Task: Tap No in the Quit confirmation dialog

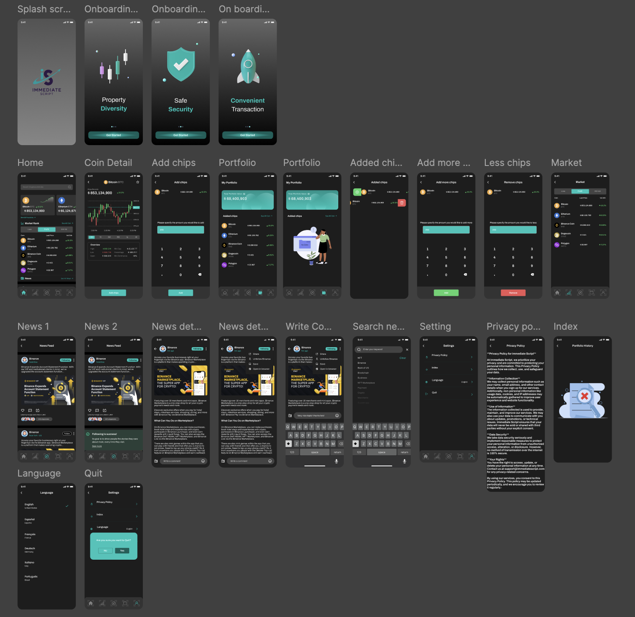Action: (106, 551)
